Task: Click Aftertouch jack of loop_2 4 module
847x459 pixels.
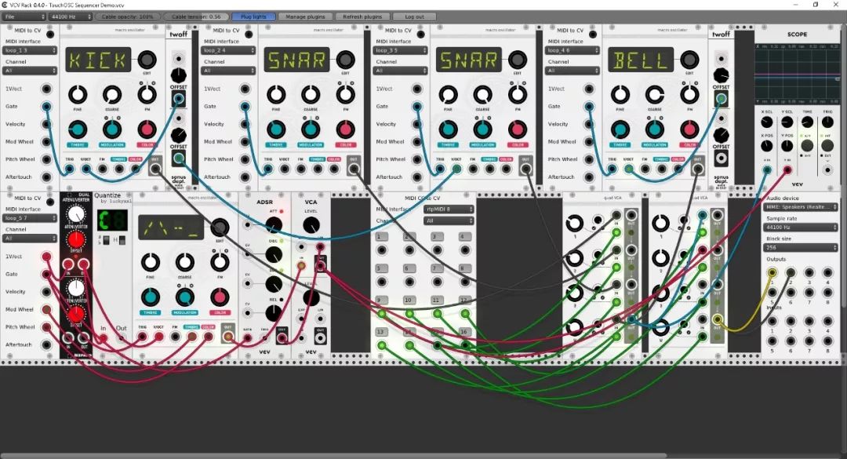Action: click(x=245, y=177)
